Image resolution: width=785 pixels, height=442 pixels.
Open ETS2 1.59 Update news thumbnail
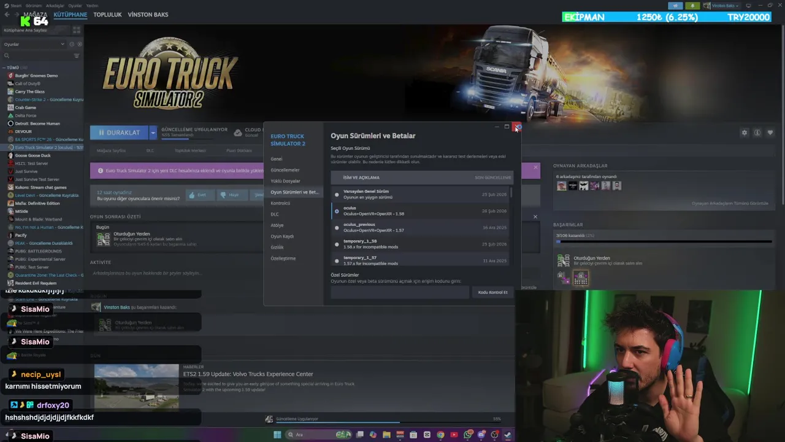(x=136, y=387)
